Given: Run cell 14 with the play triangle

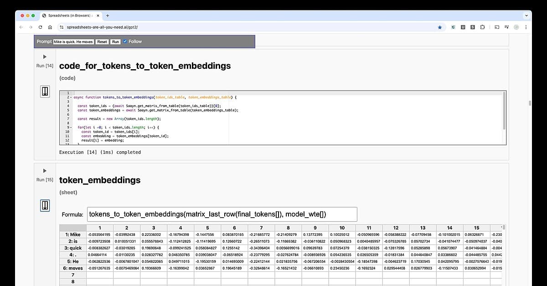Looking at the screenshot, I should [45, 57].
